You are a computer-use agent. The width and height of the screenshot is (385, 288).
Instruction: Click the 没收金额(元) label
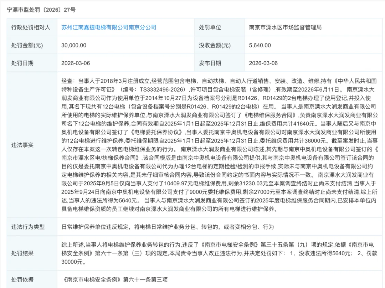tap(215, 45)
